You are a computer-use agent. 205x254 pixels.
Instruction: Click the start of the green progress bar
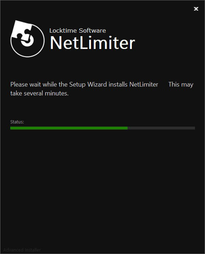(11, 128)
